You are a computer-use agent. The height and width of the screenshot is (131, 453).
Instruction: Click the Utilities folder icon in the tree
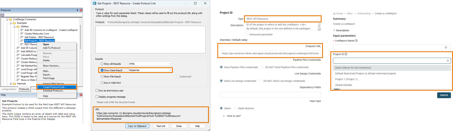(18, 26)
